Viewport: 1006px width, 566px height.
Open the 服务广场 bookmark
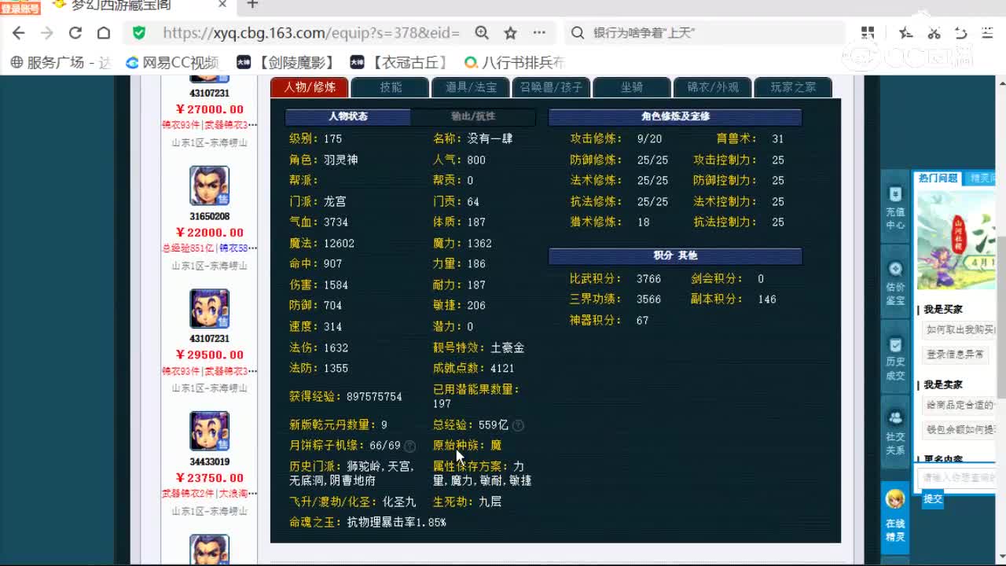(61, 62)
